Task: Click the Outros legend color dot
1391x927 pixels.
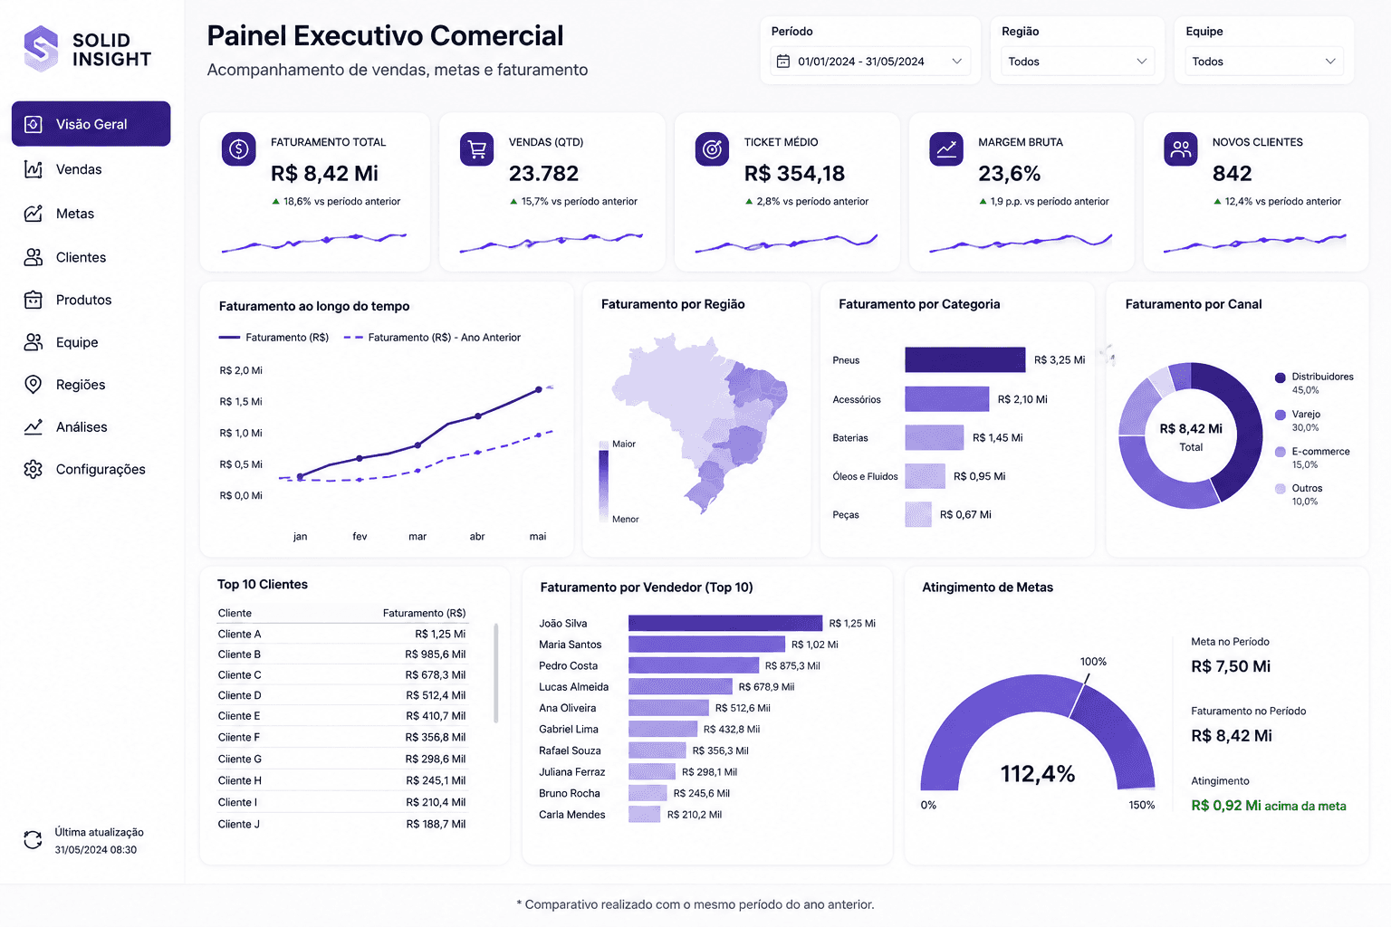Action: [x=1281, y=489]
